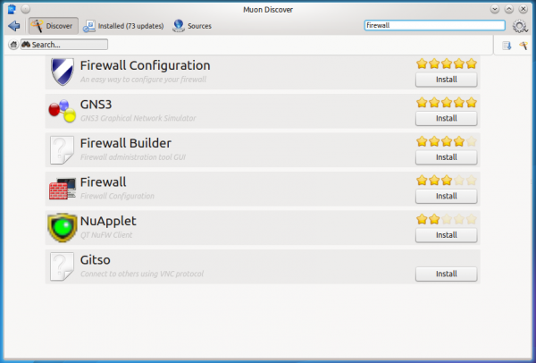Click the GNS3 colored balls icon
The width and height of the screenshot is (536, 363).
62,111
